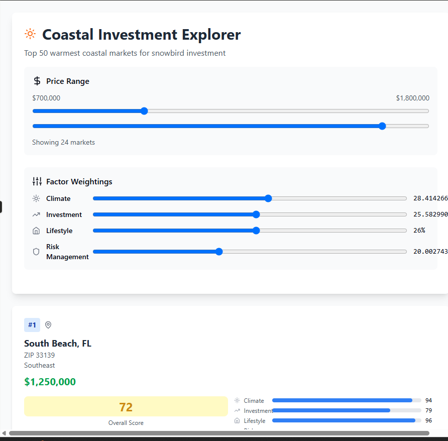This screenshot has width=448, height=441.
Task: Click the minimum price slider handle
Action: pos(144,111)
